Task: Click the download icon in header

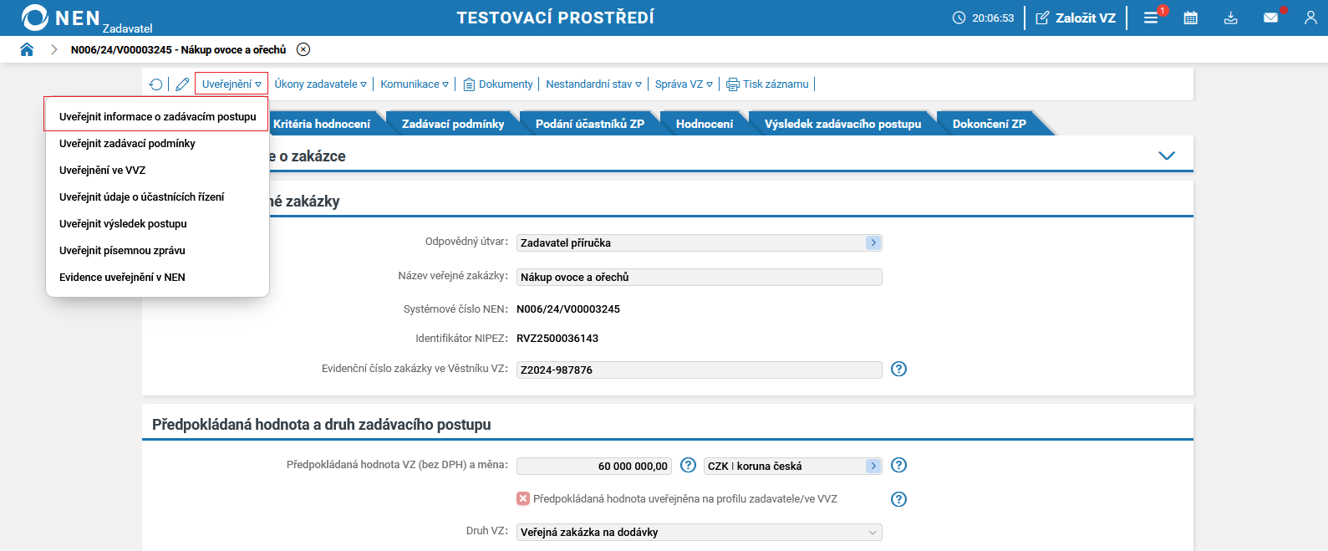Action: (x=1231, y=18)
